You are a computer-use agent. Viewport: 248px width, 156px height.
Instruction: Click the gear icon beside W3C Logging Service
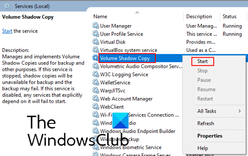96,74
